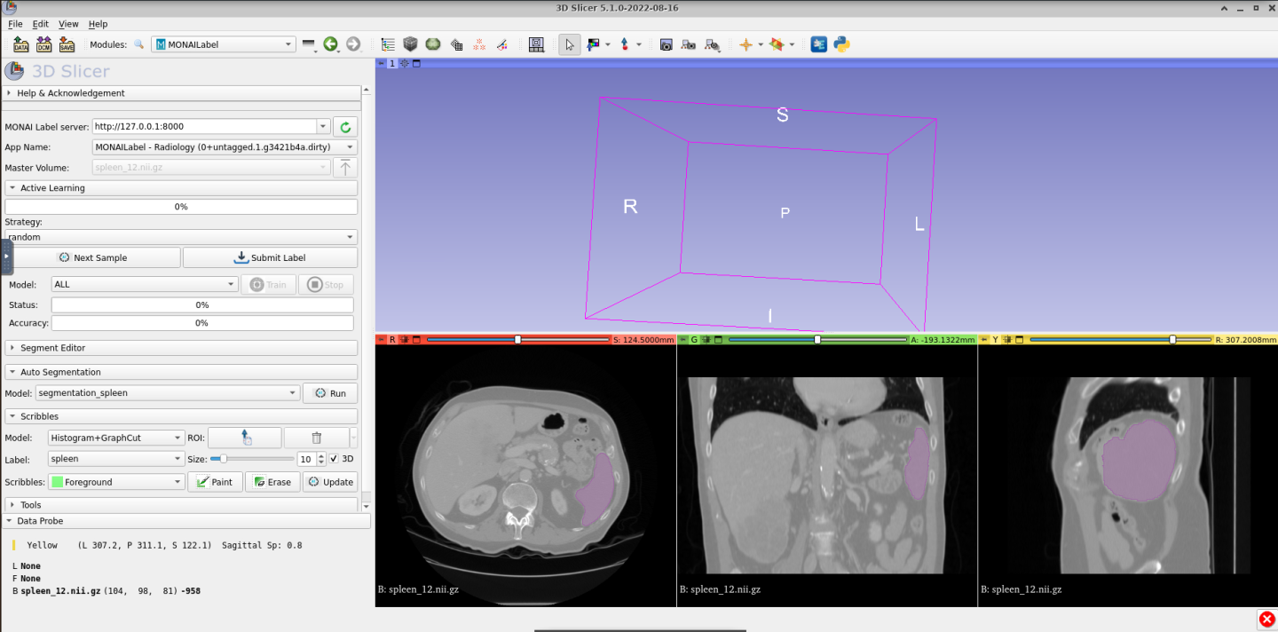Toggle the pin icon on red slice view
The image size is (1278, 632).
click(381, 340)
